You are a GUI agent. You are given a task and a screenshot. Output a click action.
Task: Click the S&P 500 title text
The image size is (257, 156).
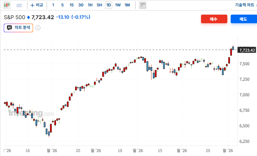click(14, 17)
